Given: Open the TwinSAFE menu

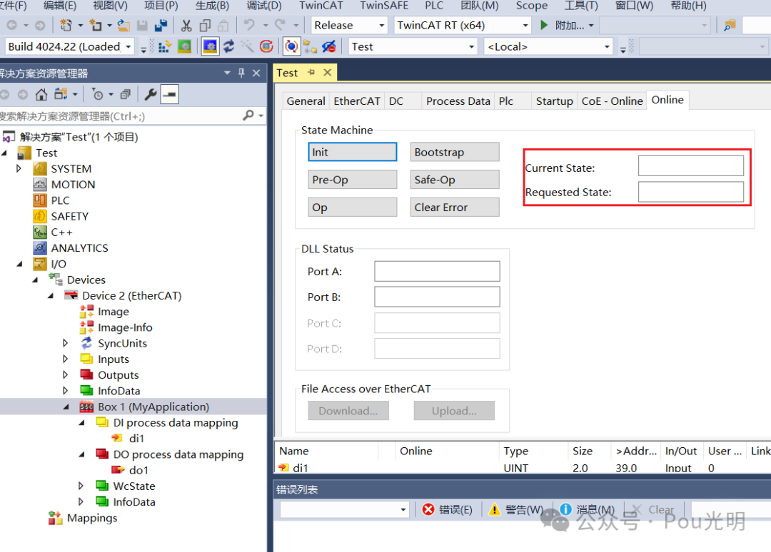Looking at the screenshot, I should (x=384, y=6).
